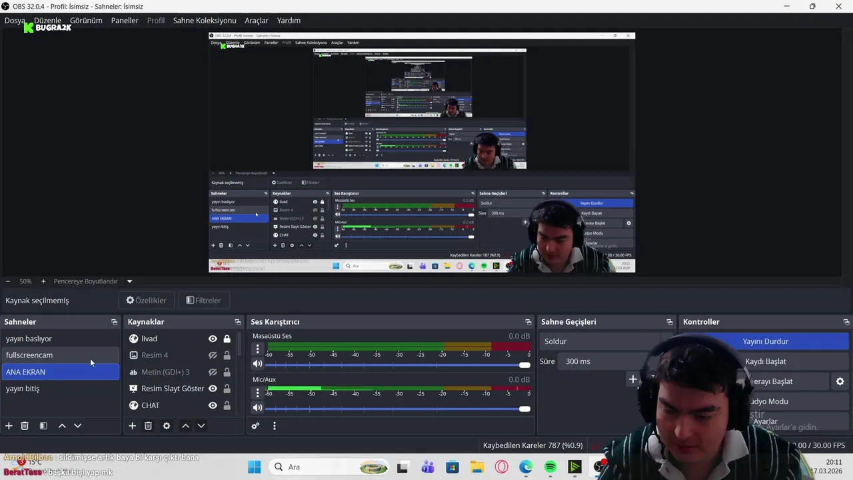853x480 pixels.
Task: Mute Mic/Aux speaker icon
Action: point(257,407)
